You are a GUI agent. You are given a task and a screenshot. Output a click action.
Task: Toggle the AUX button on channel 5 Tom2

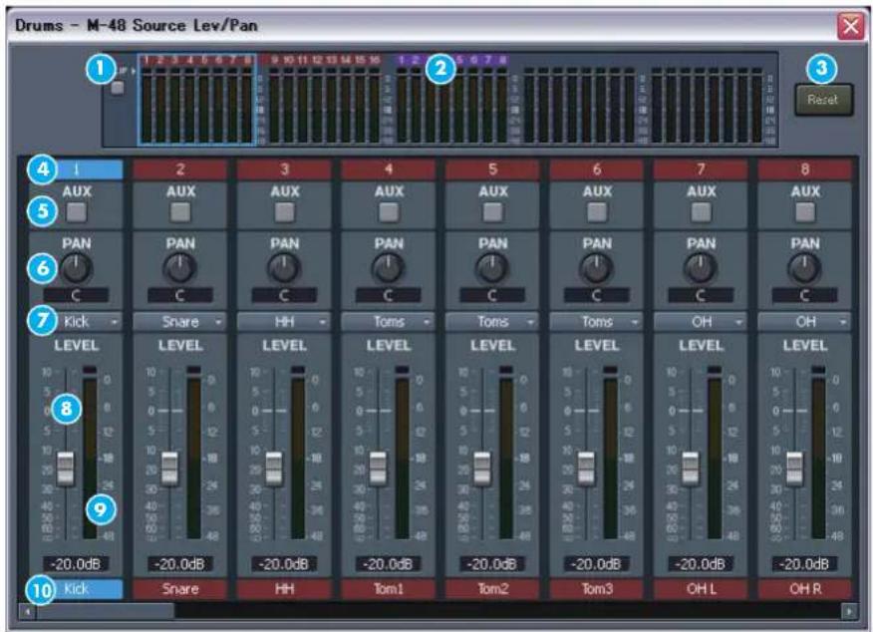[492, 211]
